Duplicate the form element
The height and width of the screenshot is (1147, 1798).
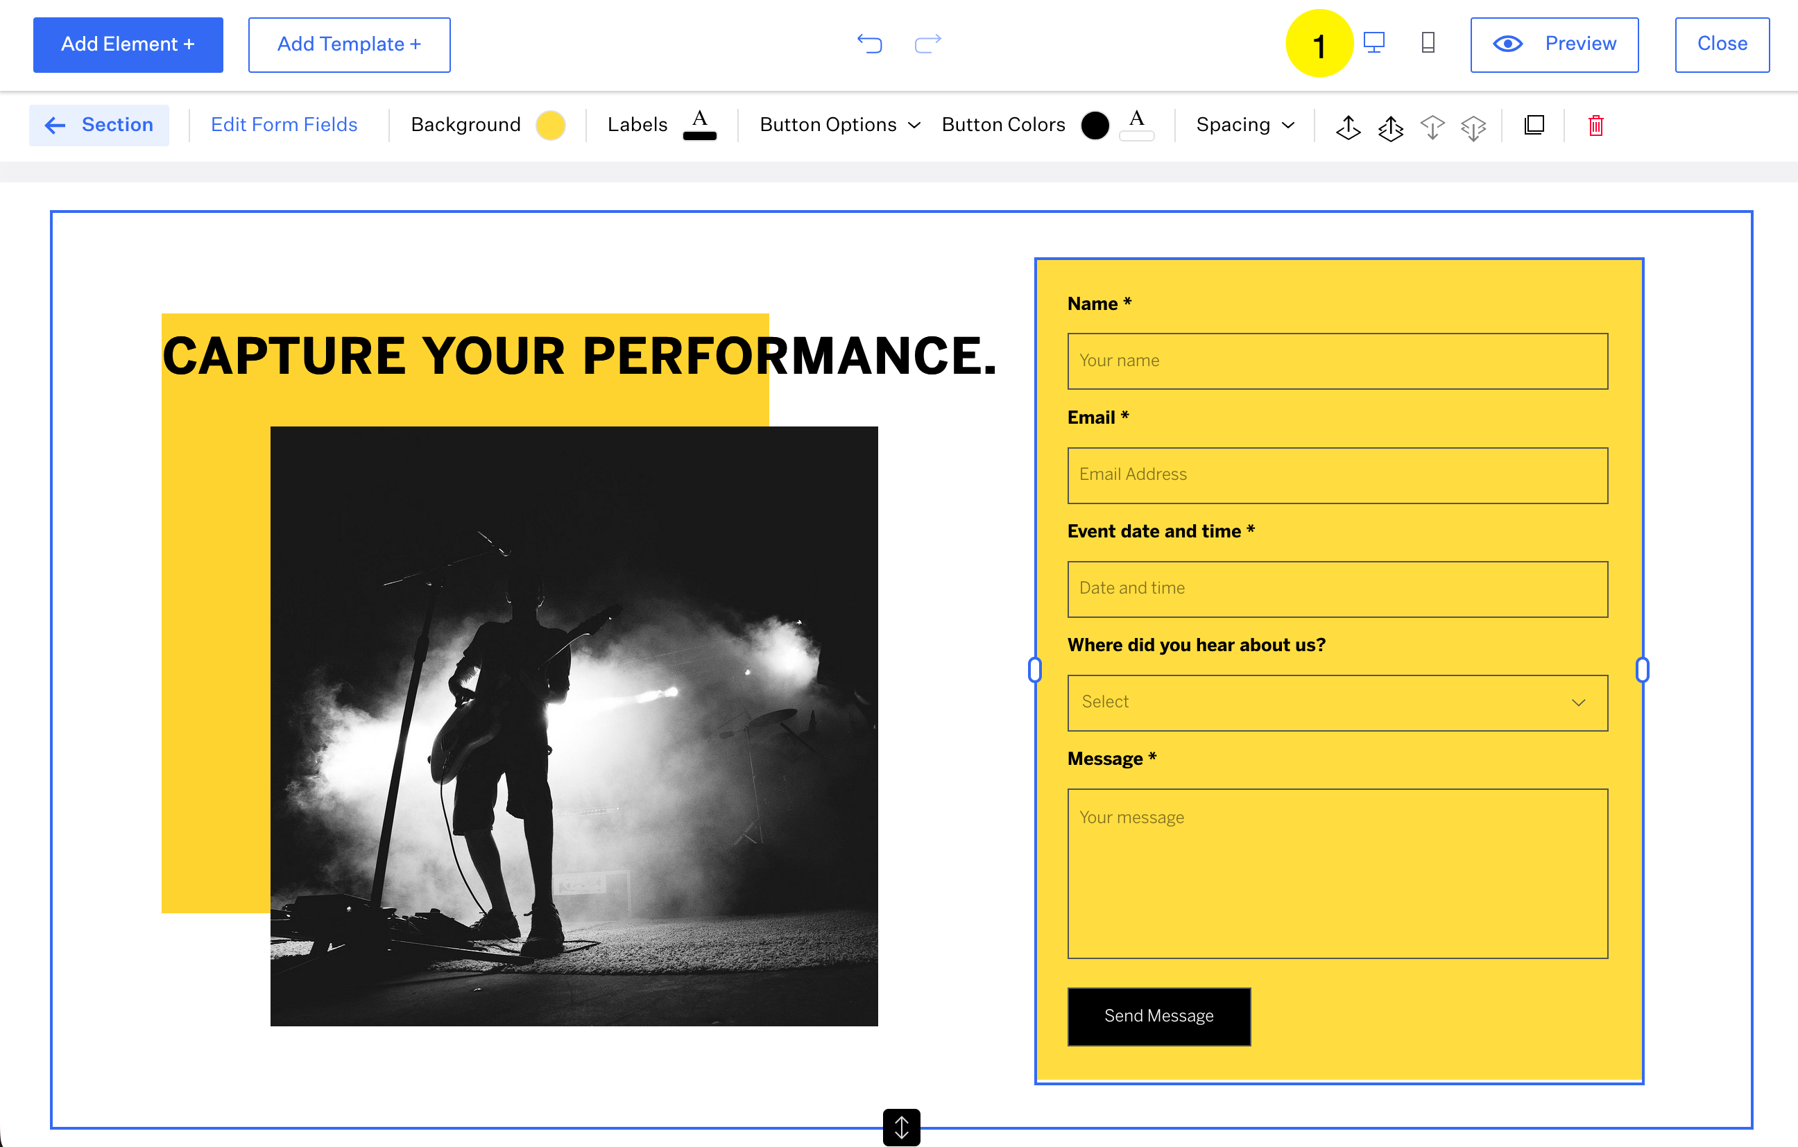tap(1534, 125)
